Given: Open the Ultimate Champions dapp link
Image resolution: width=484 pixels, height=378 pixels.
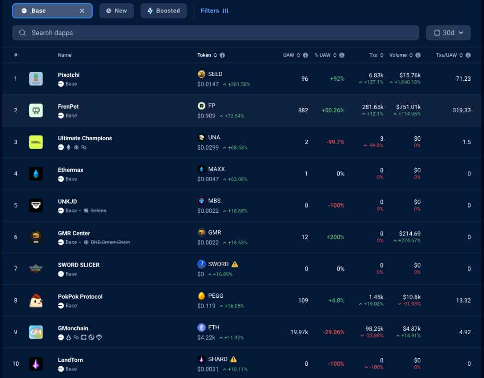Looking at the screenshot, I should tap(85, 138).
